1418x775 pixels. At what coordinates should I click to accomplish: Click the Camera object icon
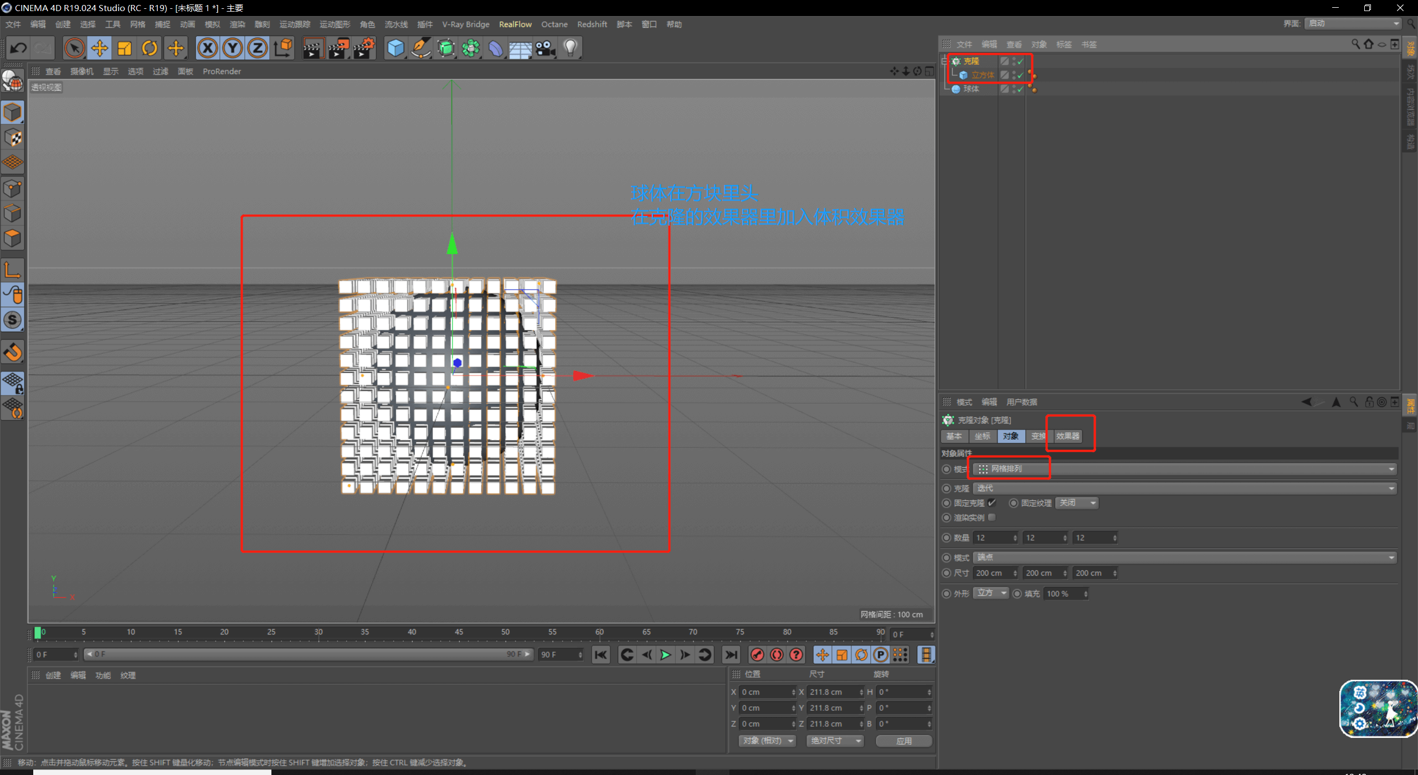(x=546, y=49)
